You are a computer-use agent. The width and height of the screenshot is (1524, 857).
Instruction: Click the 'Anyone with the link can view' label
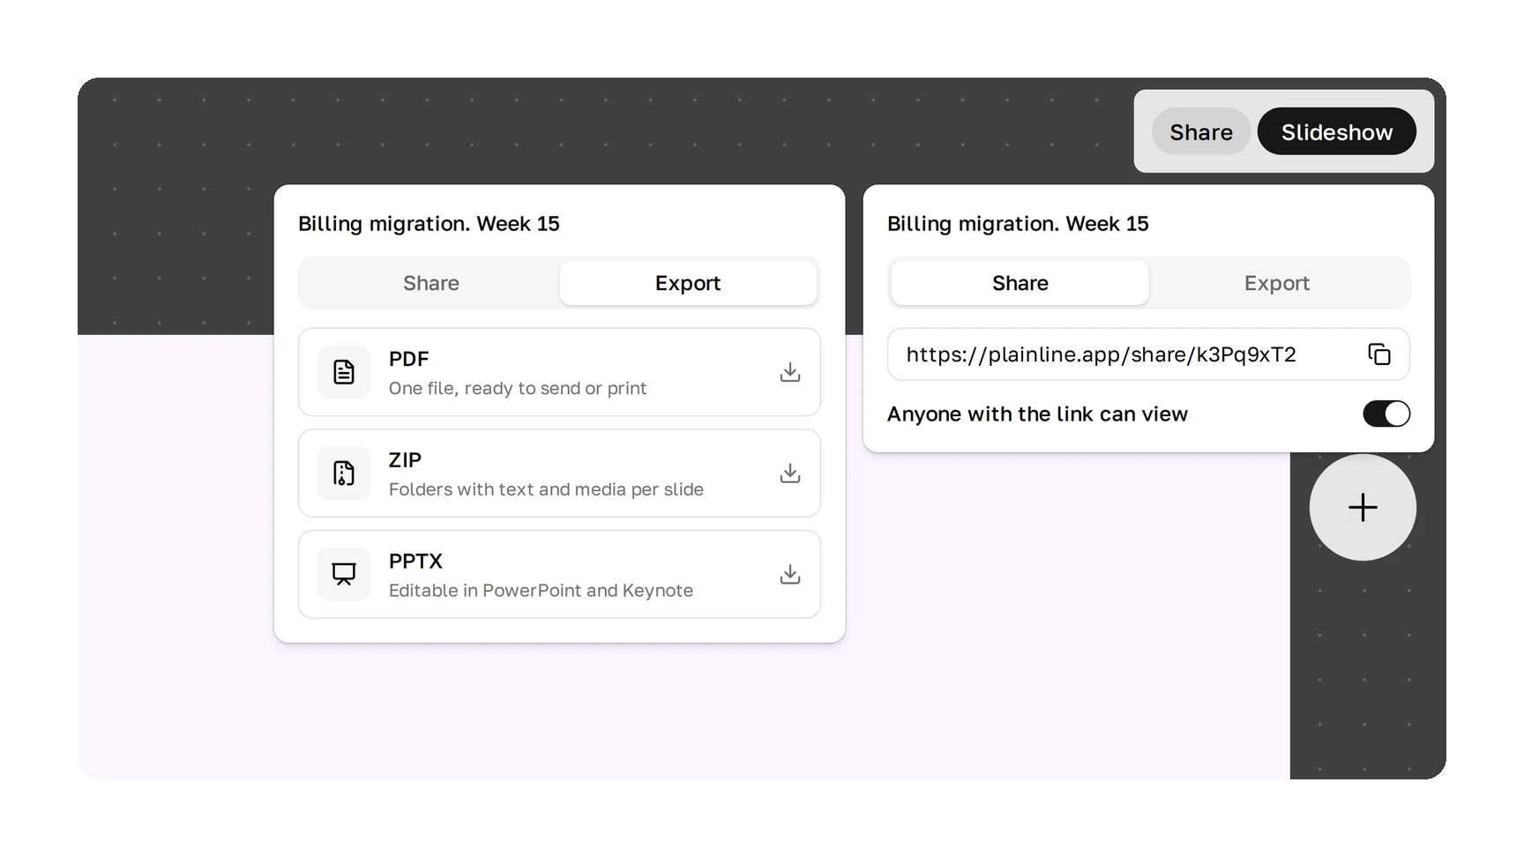tap(1037, 414)
